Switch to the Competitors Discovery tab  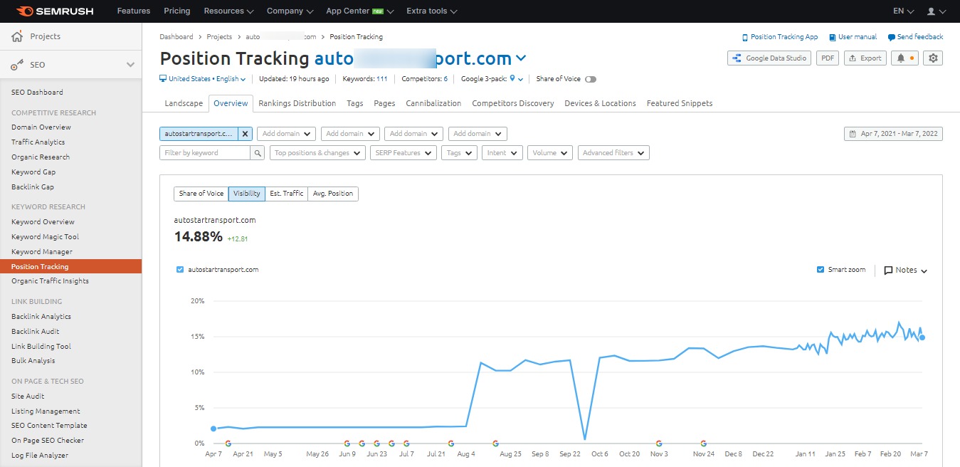513,103
